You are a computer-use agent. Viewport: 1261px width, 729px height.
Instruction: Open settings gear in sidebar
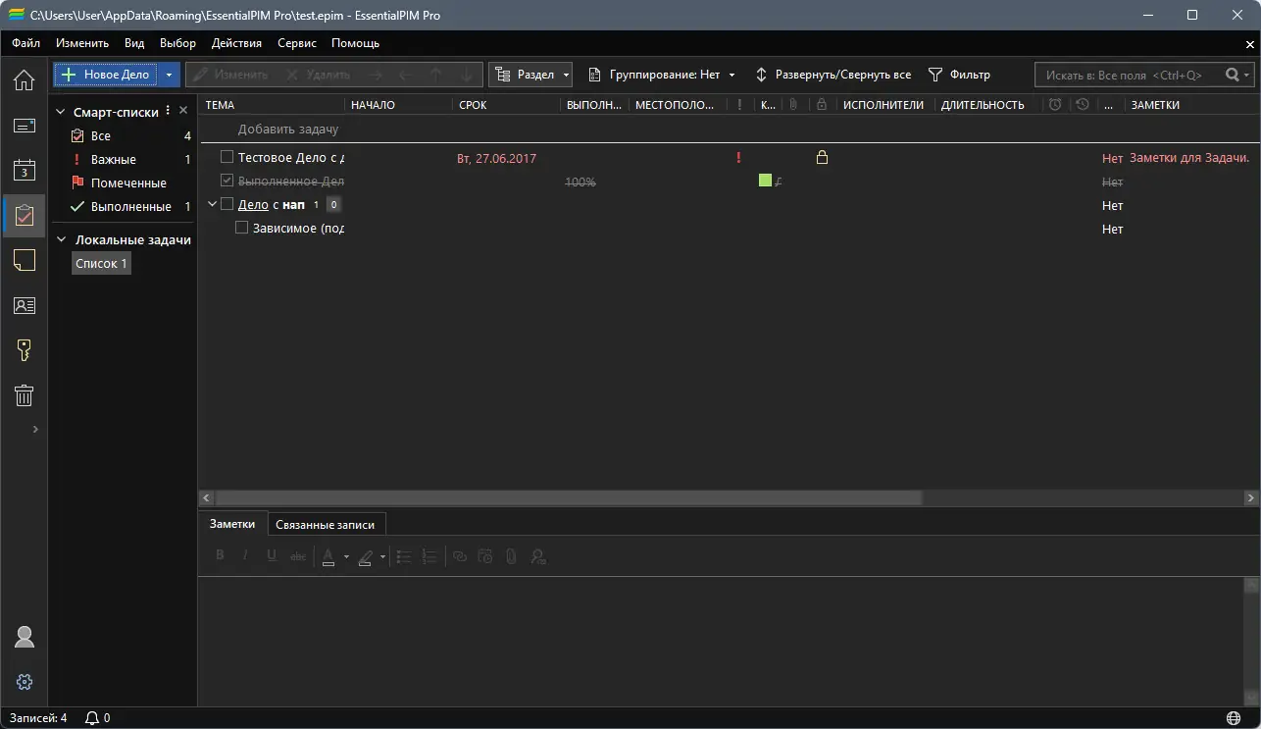point(25,682)
